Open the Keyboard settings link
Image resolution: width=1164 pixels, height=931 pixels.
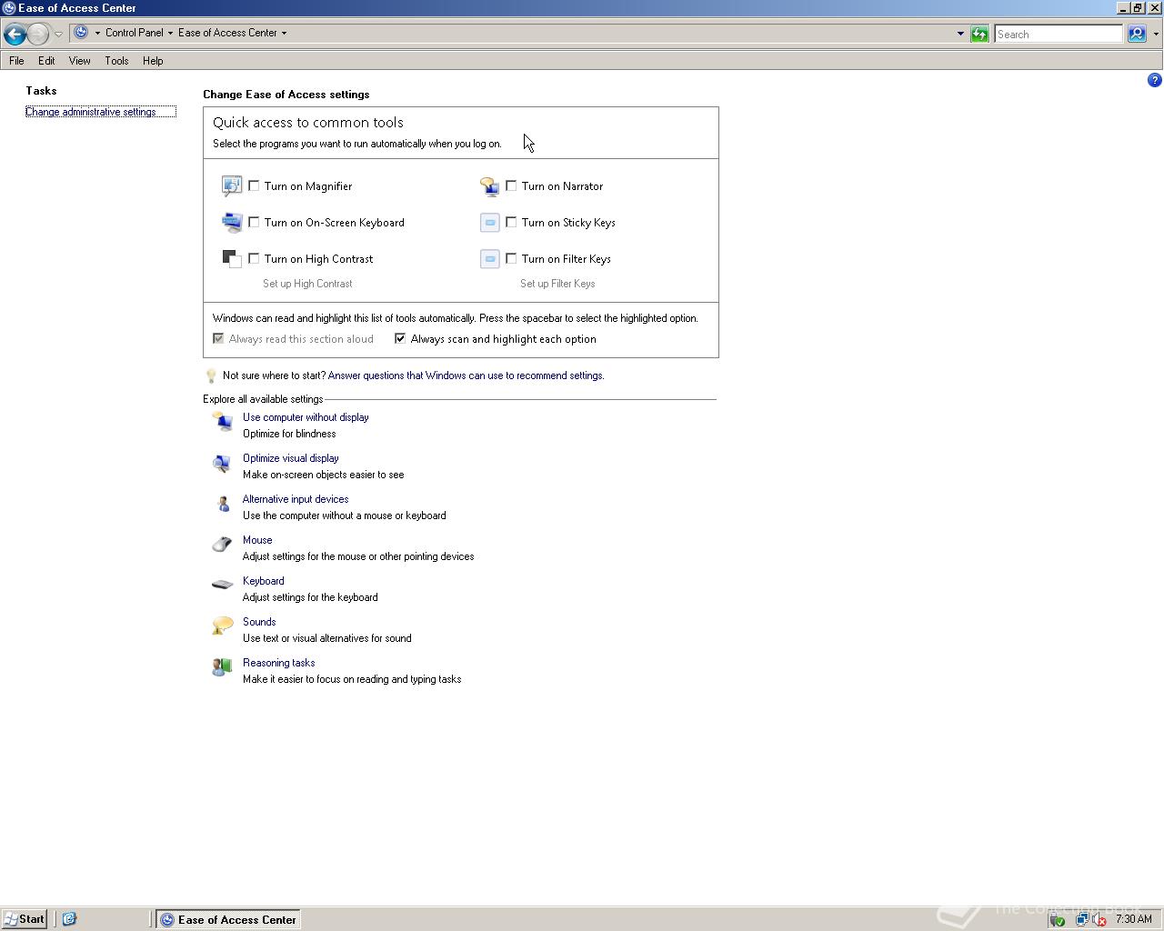click(x=264, y=581)
